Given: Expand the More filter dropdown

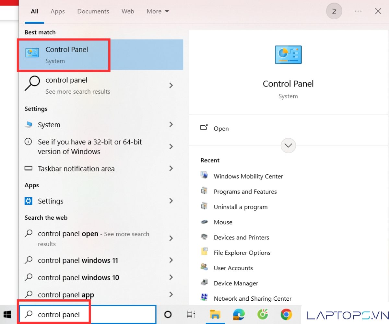Looking at the screenshot, I should point(158,11).
